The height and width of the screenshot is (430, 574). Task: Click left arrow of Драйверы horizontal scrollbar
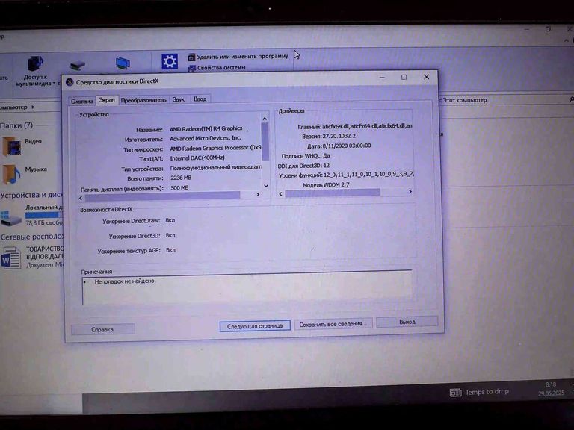click(281, 194)
